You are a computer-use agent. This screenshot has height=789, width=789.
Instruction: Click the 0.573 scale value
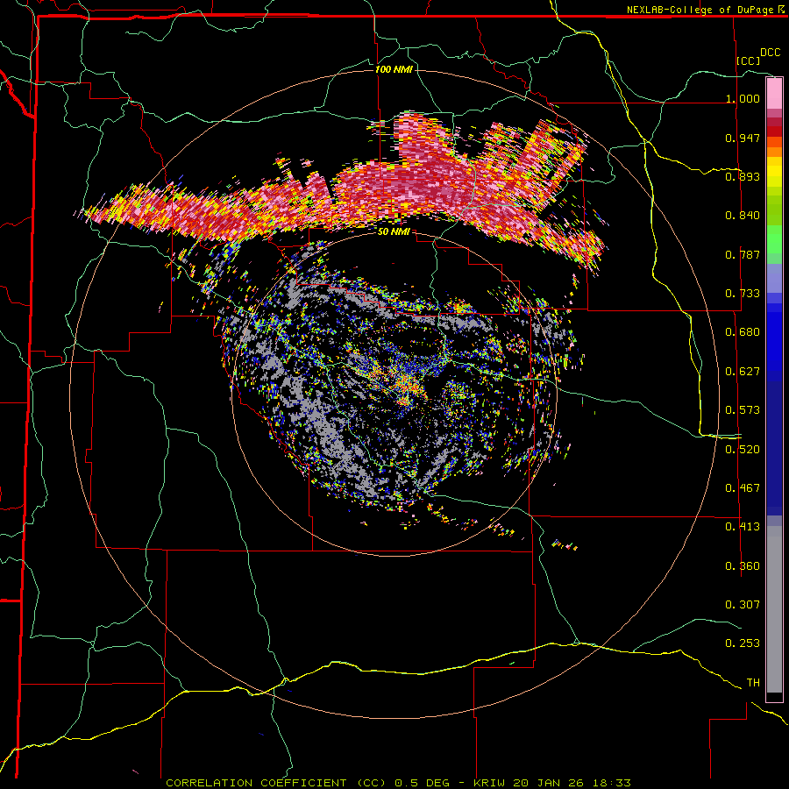(743, 410)
